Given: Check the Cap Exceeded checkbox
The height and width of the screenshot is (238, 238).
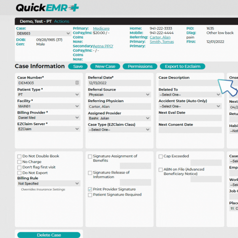Looking at the screenshot, I should click(x=161, y=156).
